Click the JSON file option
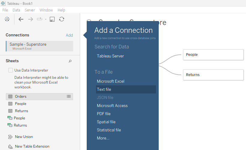 coord(105,97)
